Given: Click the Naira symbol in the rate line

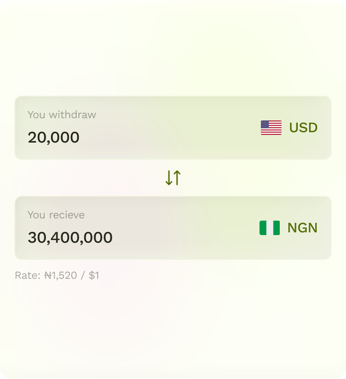Looking at the screenshot, I should point(48,275).
